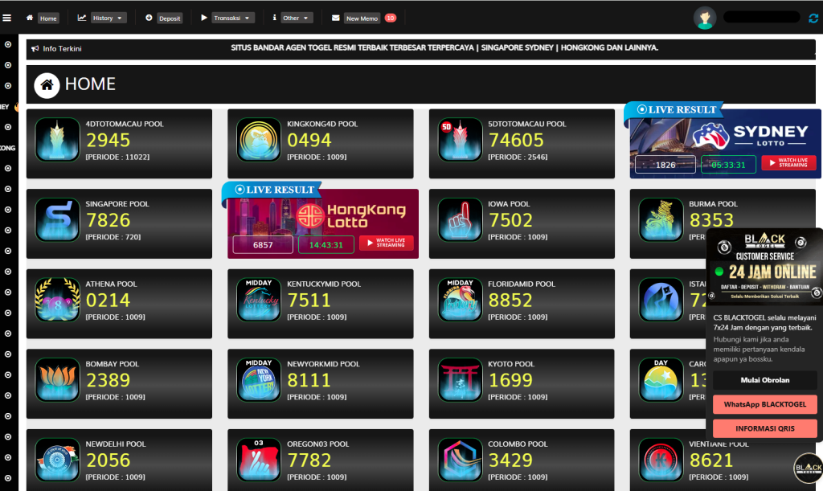Click the envelope icon beside New Memo
This screenshot has width=823, height=491.
point(335,18)
